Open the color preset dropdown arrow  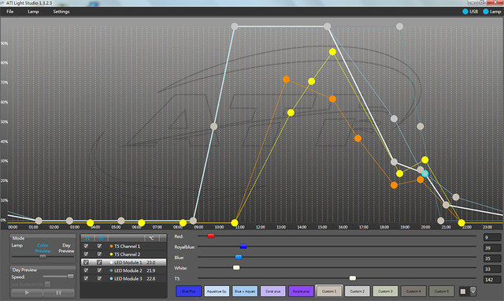[472, 292]
